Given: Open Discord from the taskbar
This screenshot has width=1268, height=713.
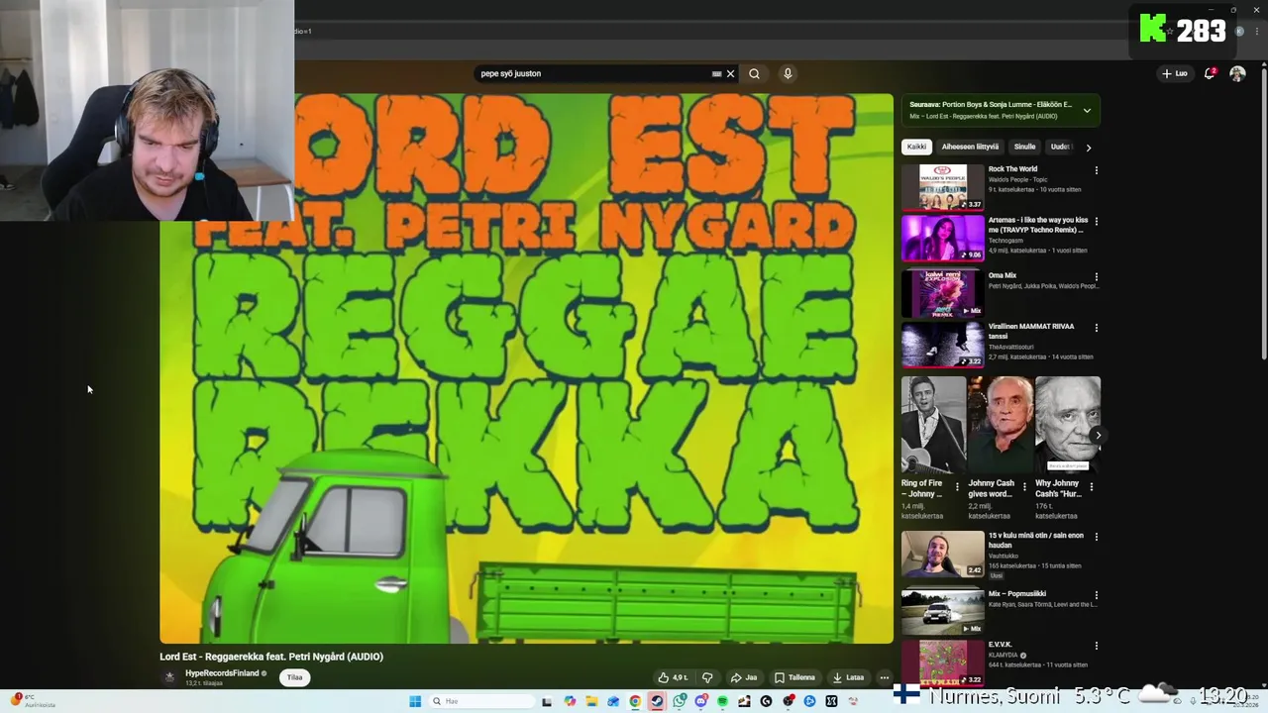Looking at the screenshot, I should pos(701,701).
